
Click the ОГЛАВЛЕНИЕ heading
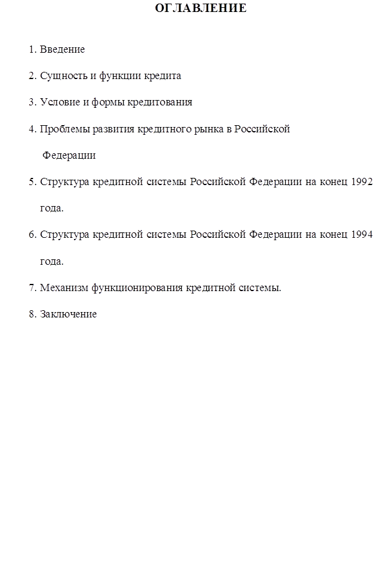point(200,8)
